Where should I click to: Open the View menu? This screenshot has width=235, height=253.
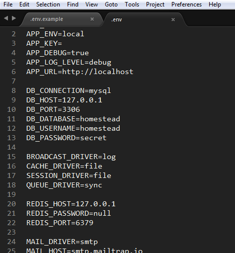[x=91, y=4]
